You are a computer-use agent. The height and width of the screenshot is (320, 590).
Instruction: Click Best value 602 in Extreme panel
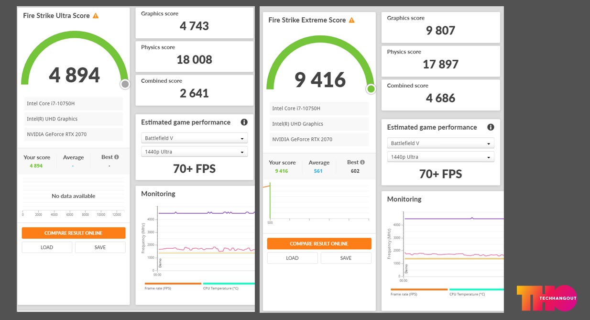coord(355,171)
